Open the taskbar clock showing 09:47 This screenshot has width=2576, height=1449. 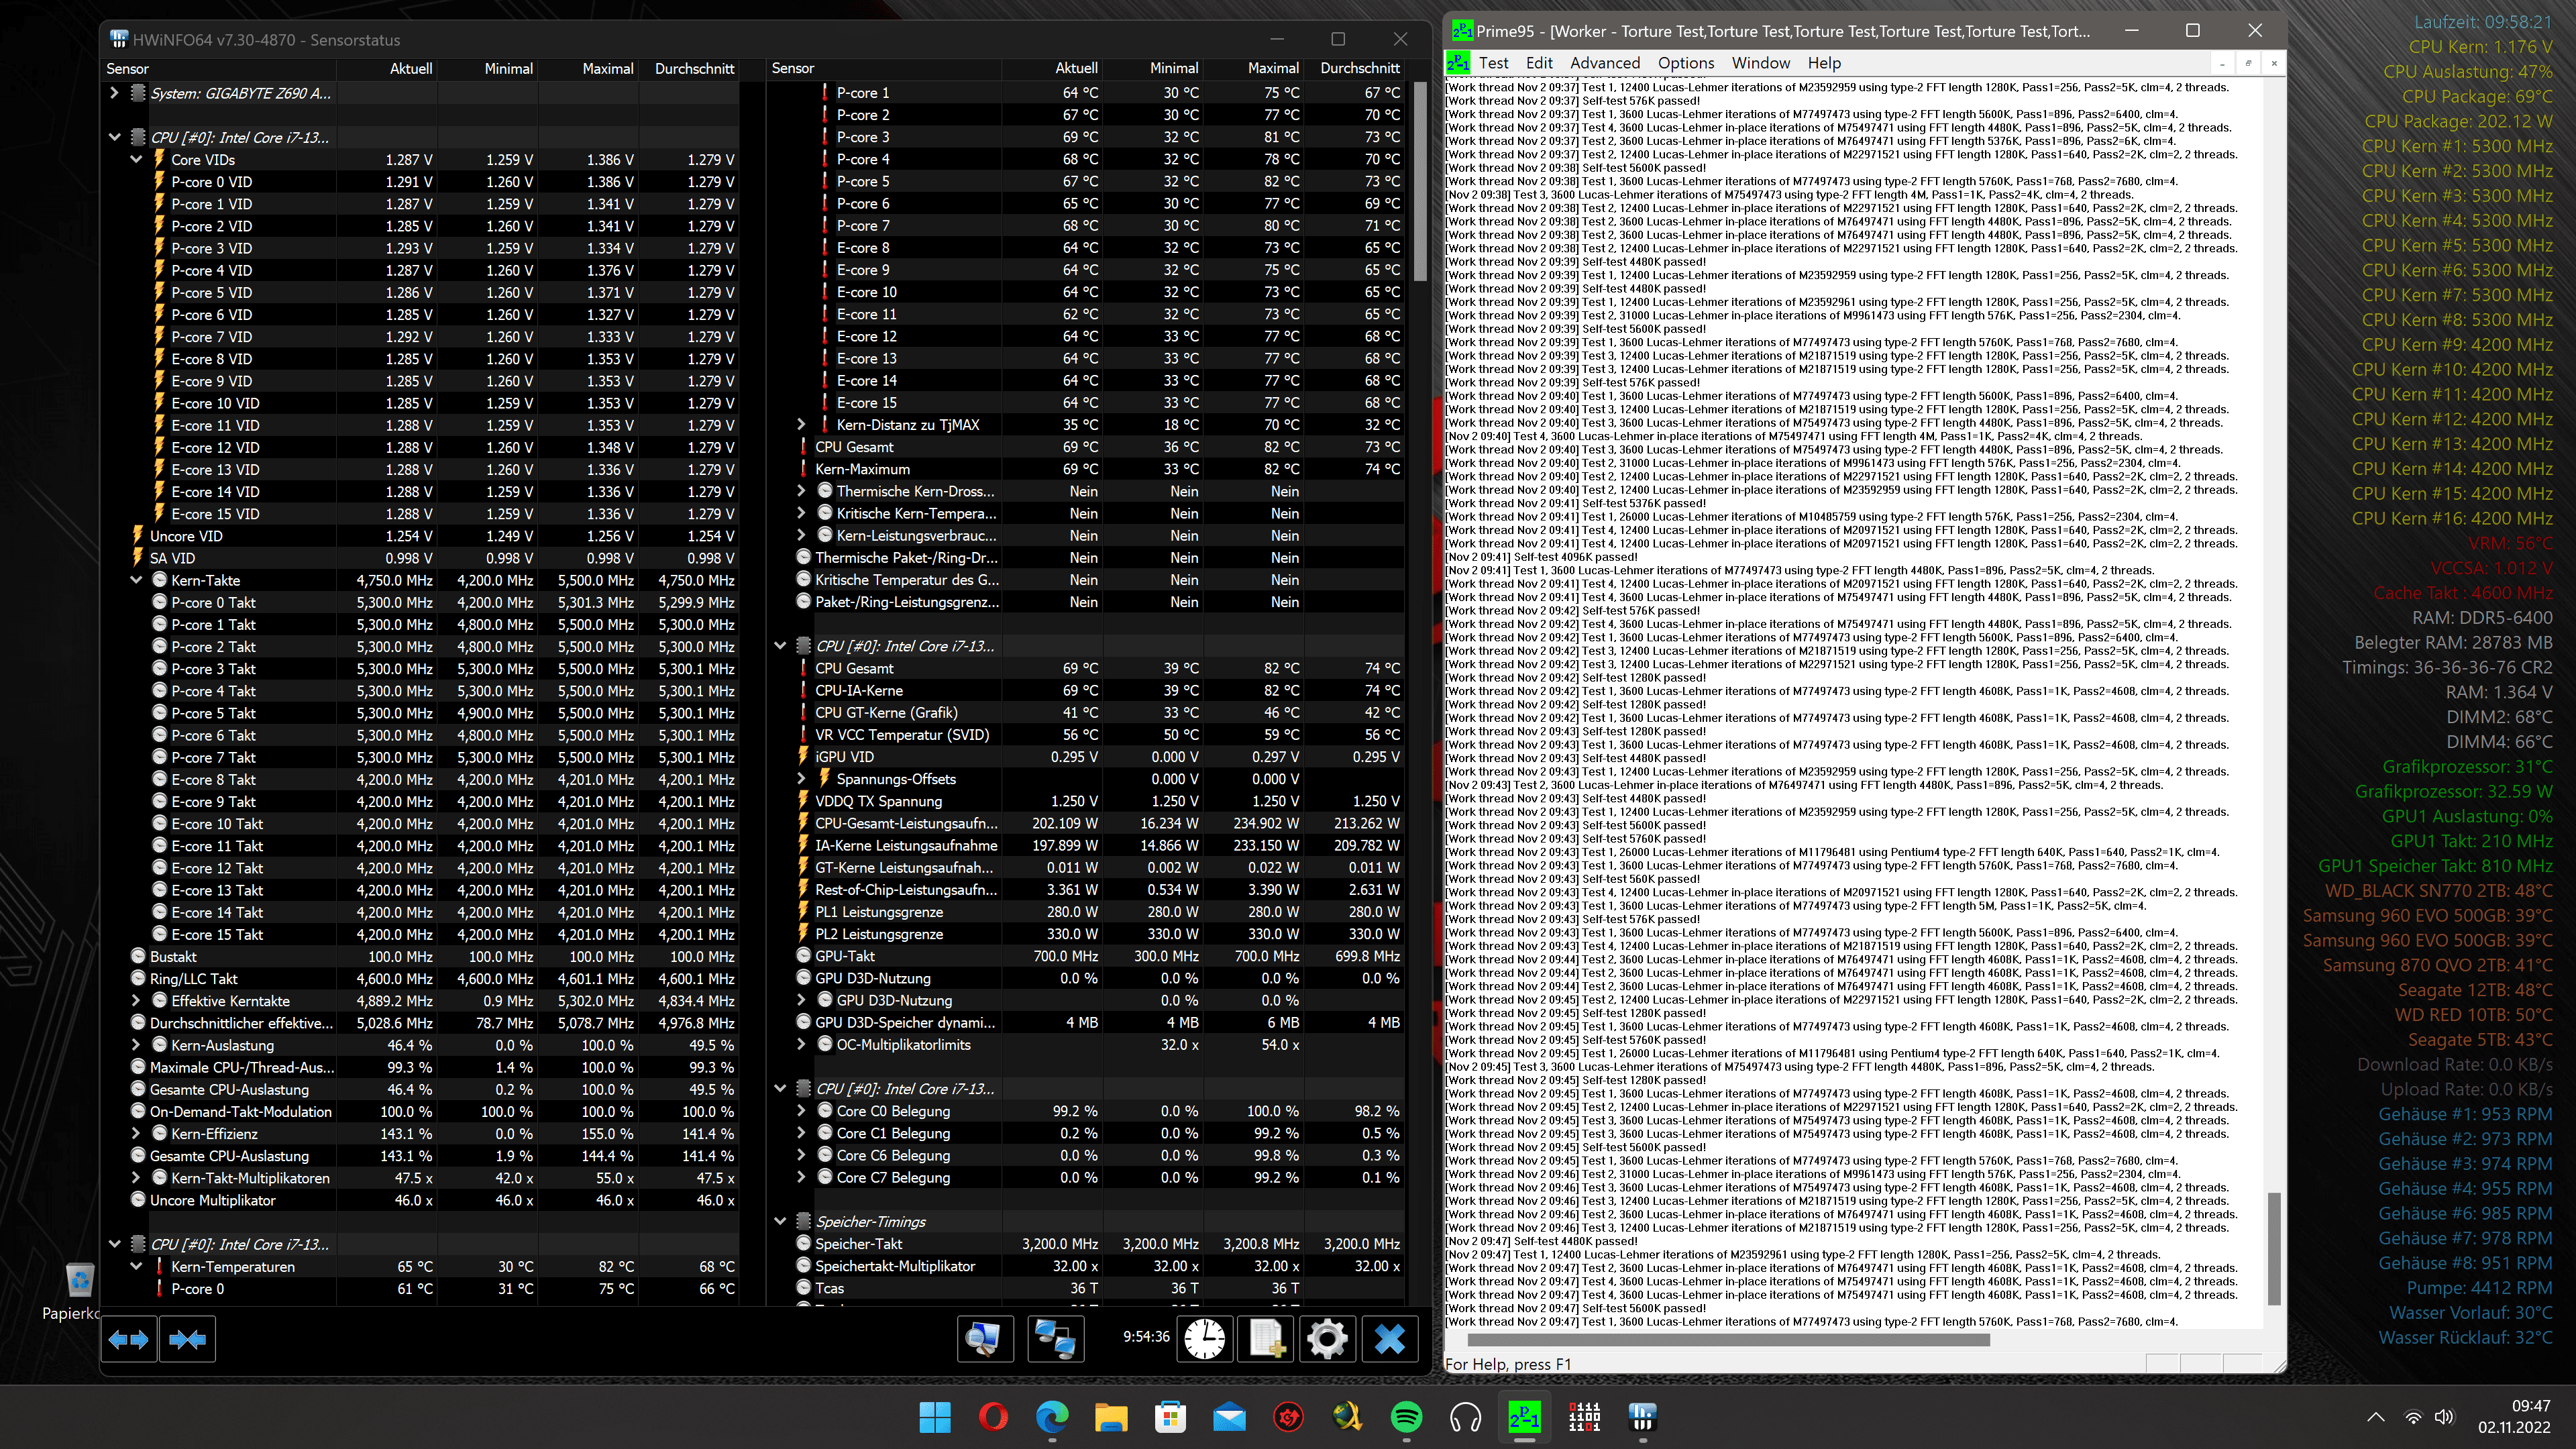click(x=2514, y=1417)
